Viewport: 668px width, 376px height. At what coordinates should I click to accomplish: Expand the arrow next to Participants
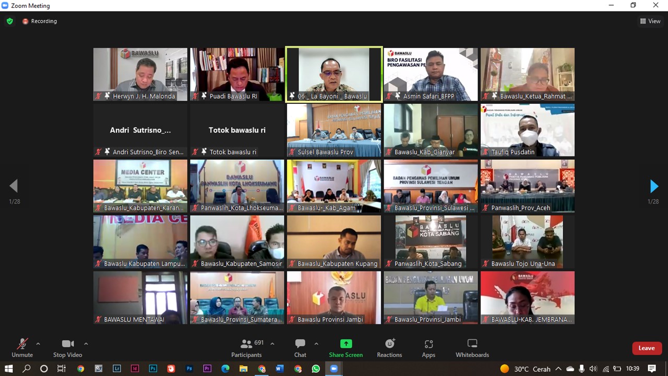pyautogui.click(x=272, y=344)
